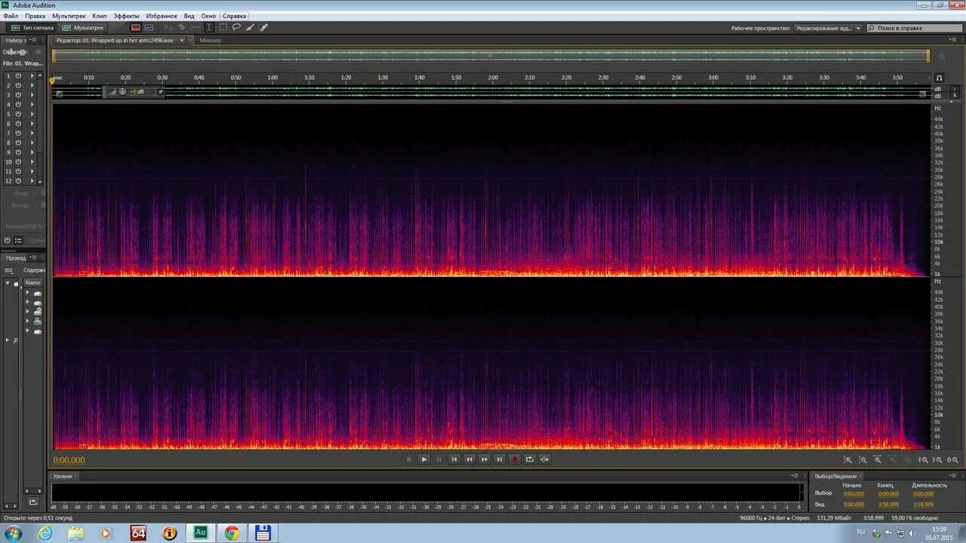
Task: Toggle power of effect slot 1
Action: tap(18, 75)
